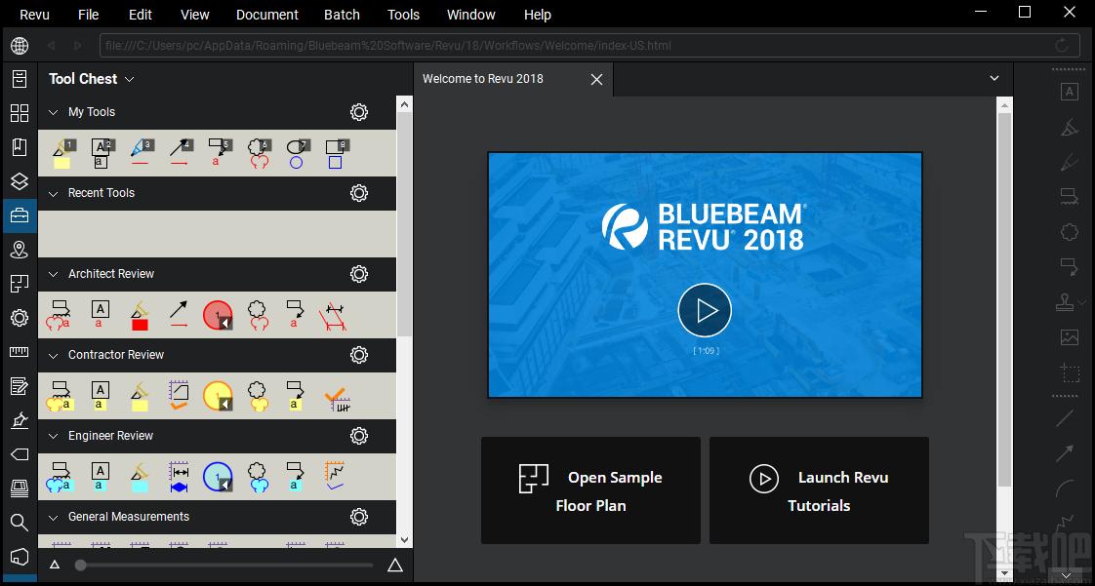Viewport: 1095px width, 586px height.
Task: Click the Tool Chest icon size slider
Action: (x=224, y=566)
